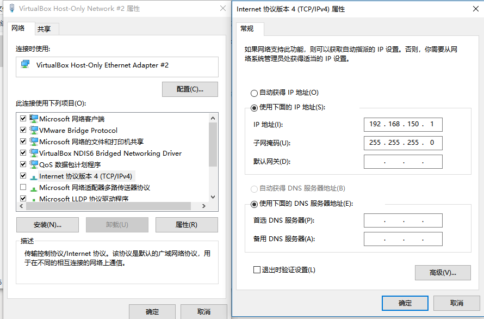
Task: Click the vertical scrollbar thumb in the items list
Action: tap(213, 145)
